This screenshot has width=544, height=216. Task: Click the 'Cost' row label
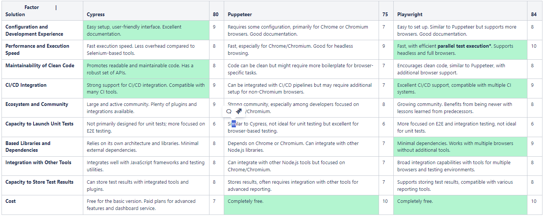pyautogui.click(x=11, y=201)
